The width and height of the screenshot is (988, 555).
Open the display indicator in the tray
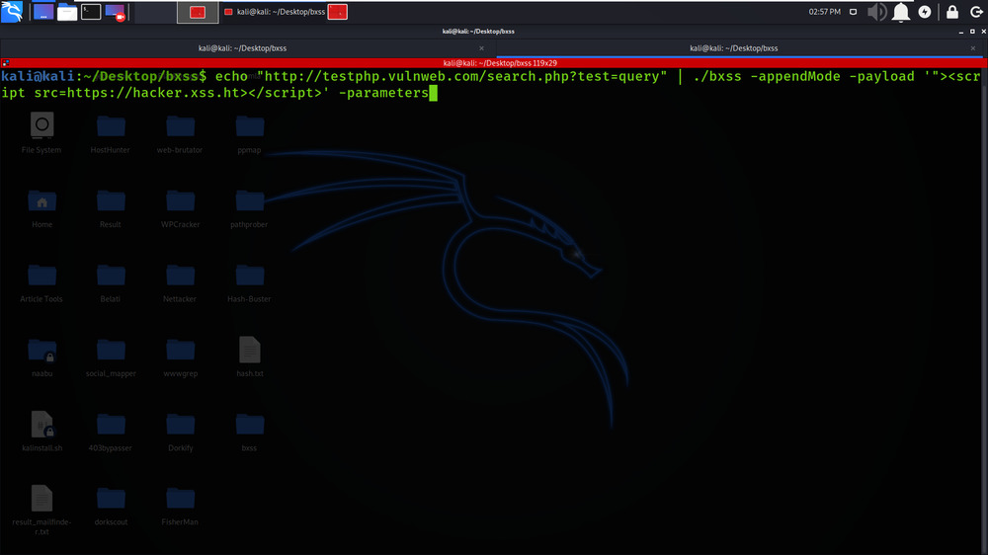click(x=854, y=12)
